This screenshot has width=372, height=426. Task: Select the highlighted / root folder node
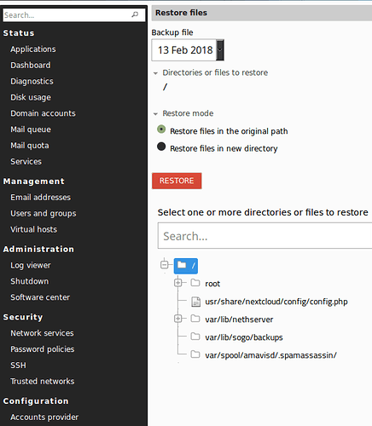tap(186, 266)
